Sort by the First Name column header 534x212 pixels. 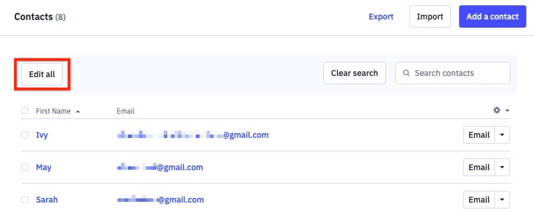(53, 111)
